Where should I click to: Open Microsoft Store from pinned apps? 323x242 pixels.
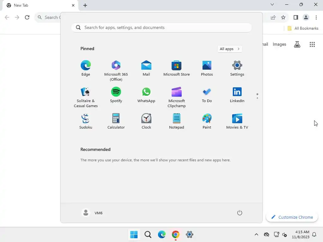(177, 68)
